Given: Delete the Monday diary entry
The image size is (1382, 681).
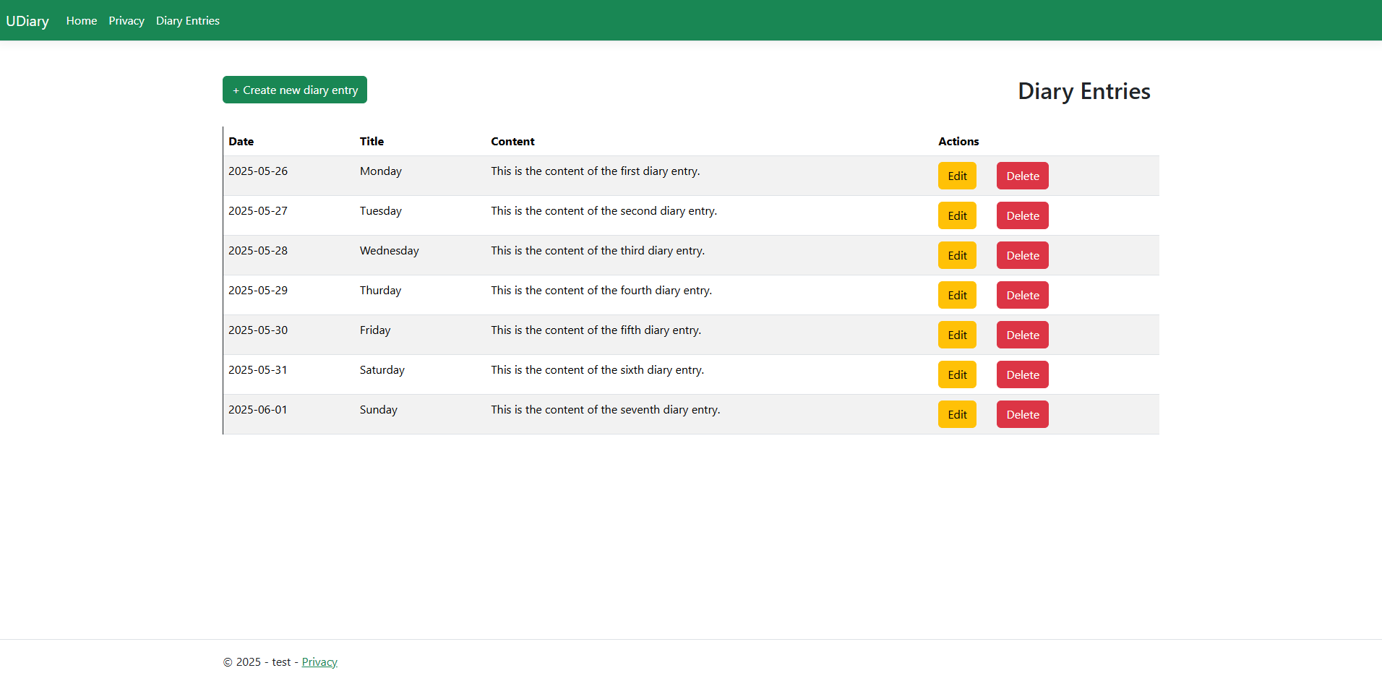Looking at the screenshot, I should click(1022, 176).
